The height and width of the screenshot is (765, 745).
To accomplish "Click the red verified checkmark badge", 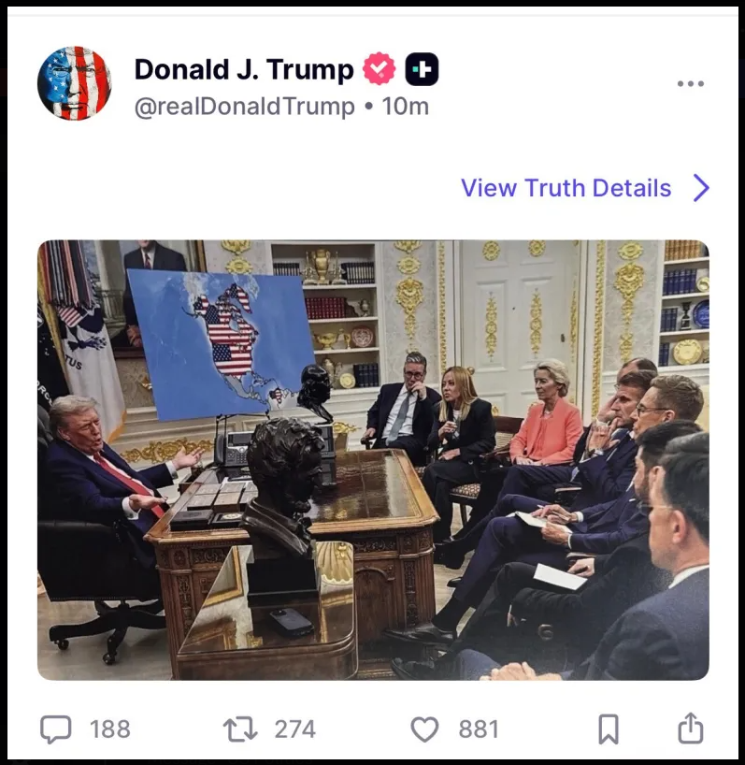I will tap(380, 69).
